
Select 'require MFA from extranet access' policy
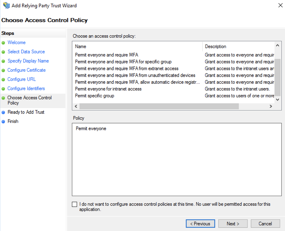127,69
